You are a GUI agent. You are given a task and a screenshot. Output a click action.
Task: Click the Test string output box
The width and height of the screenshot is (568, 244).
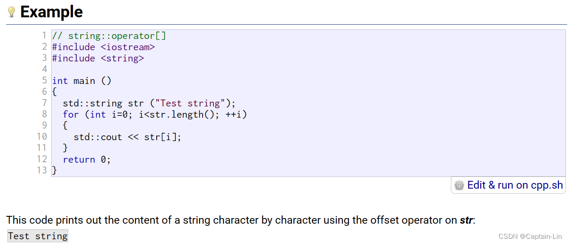(x=38, y=236)
